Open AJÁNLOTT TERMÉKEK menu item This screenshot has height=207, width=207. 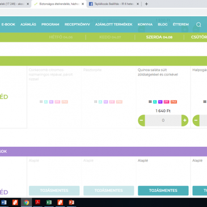(114, 24)
